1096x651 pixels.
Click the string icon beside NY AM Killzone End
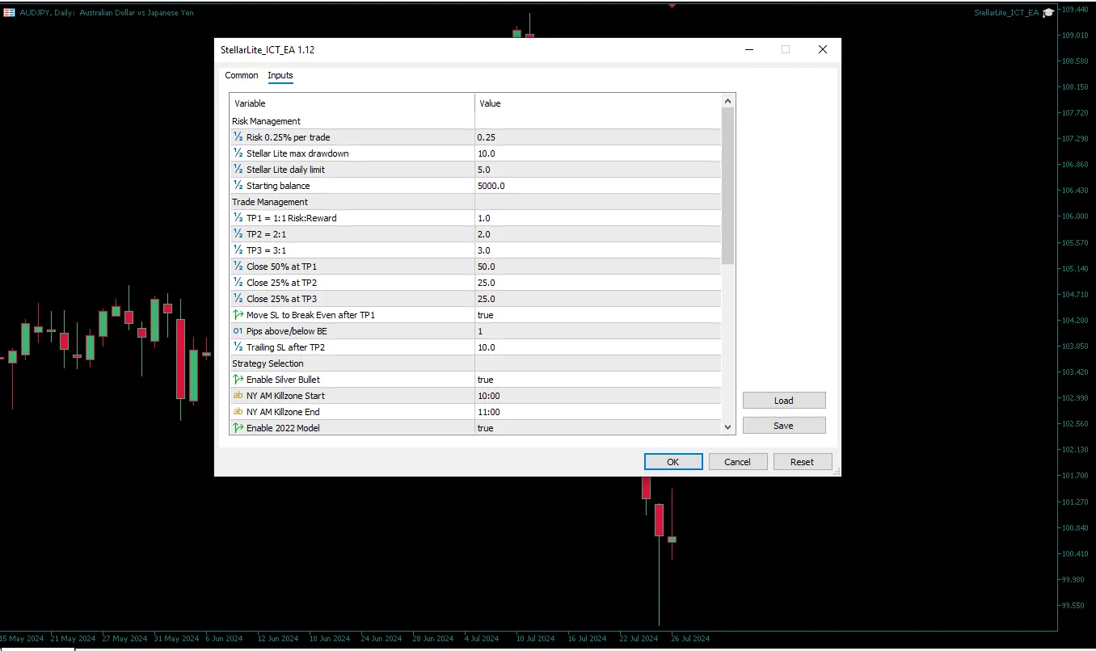pyautogui.click(x=238, y=412)
